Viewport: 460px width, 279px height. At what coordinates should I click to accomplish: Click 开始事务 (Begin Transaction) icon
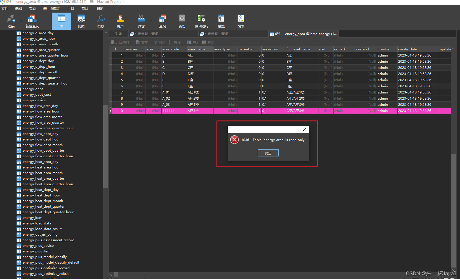120,42
